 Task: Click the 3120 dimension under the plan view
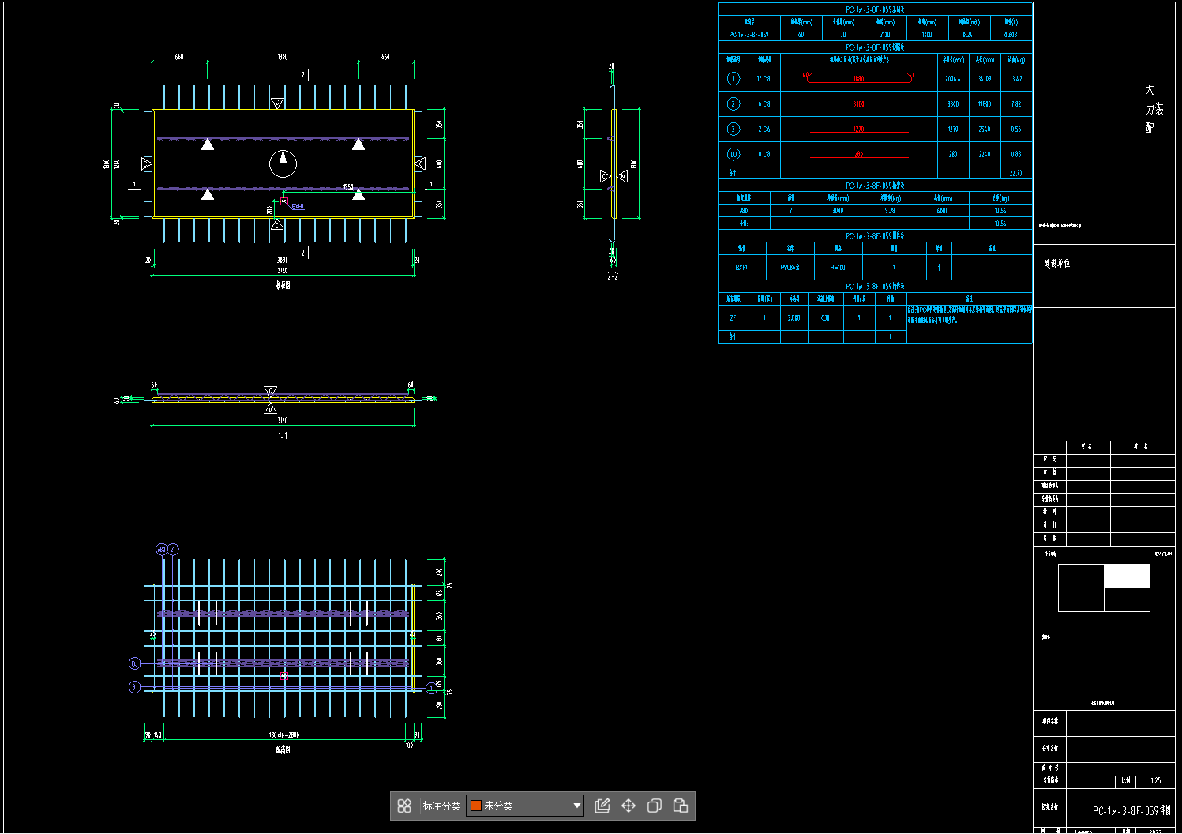click(283, 271)
